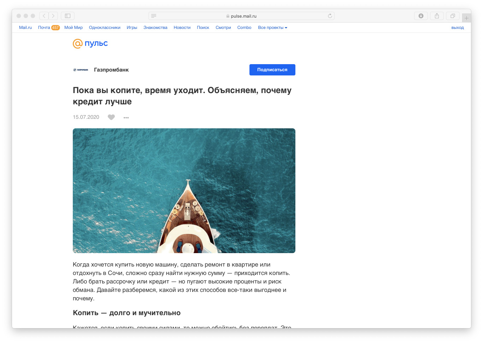Open the Газпромбанк channel name
The width and height of the screenshot is (483, 343).
(x=111, y=70)
